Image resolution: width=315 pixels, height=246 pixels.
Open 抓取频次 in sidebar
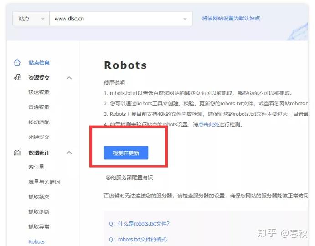coord(39,197)
